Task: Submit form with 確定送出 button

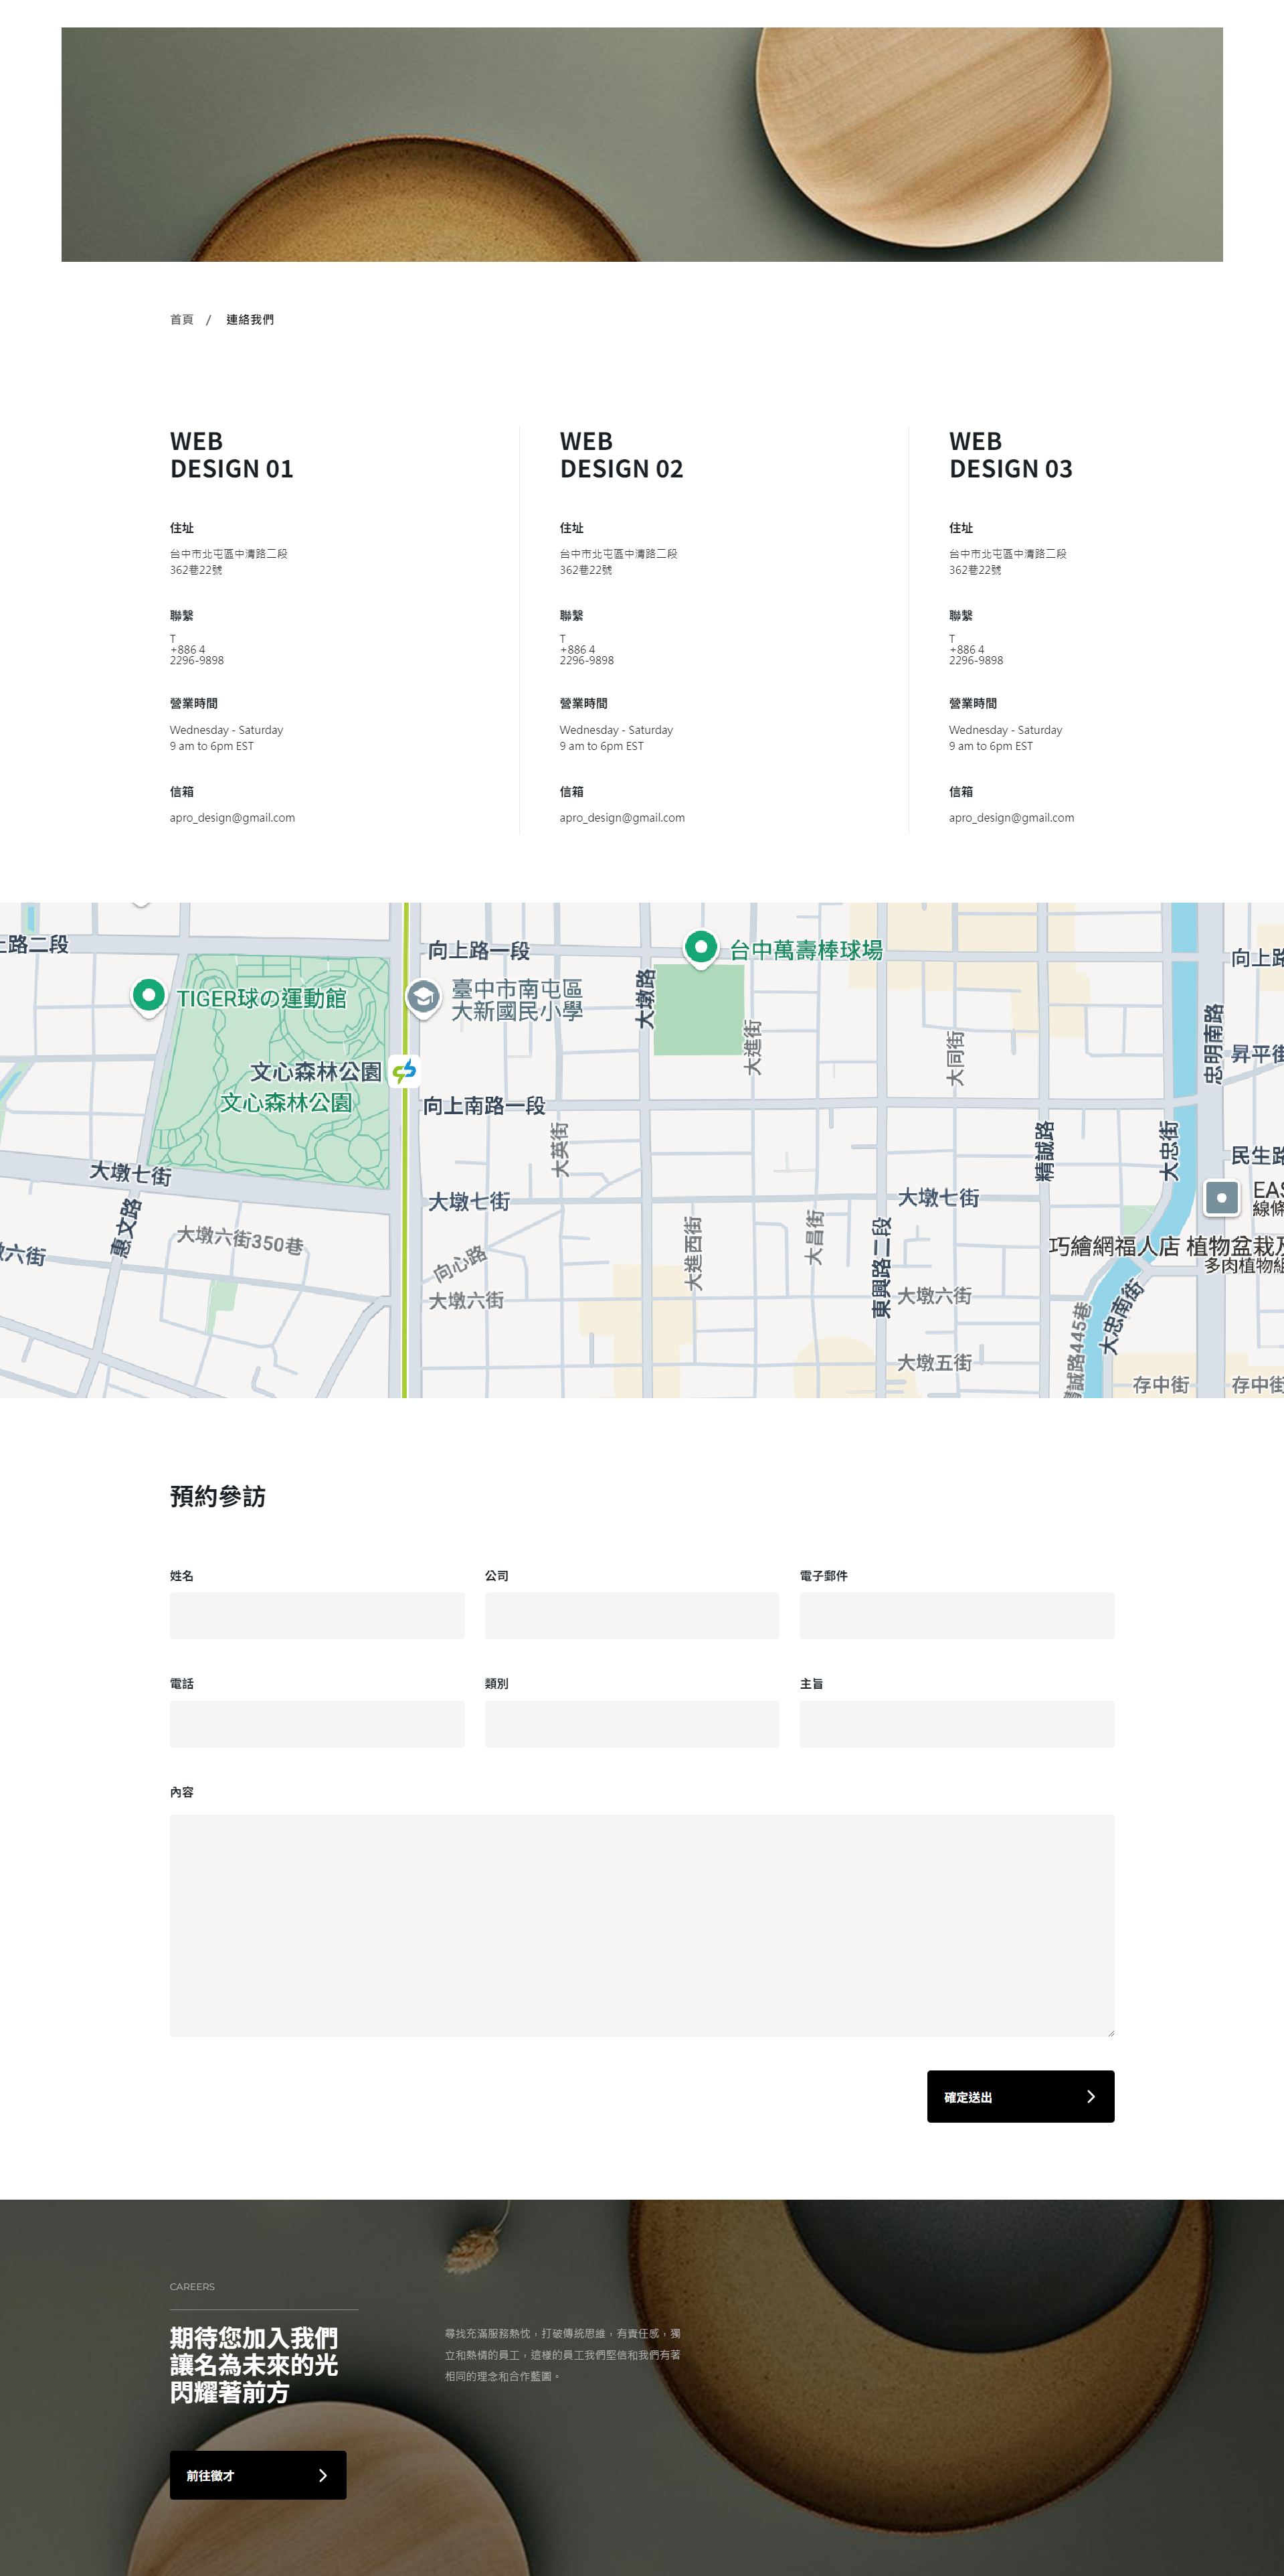Action: (1020, 2096)
